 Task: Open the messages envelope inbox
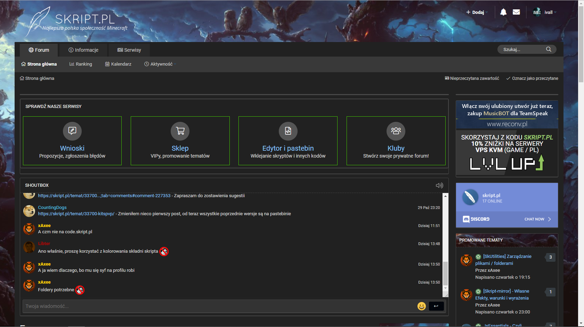516,12
